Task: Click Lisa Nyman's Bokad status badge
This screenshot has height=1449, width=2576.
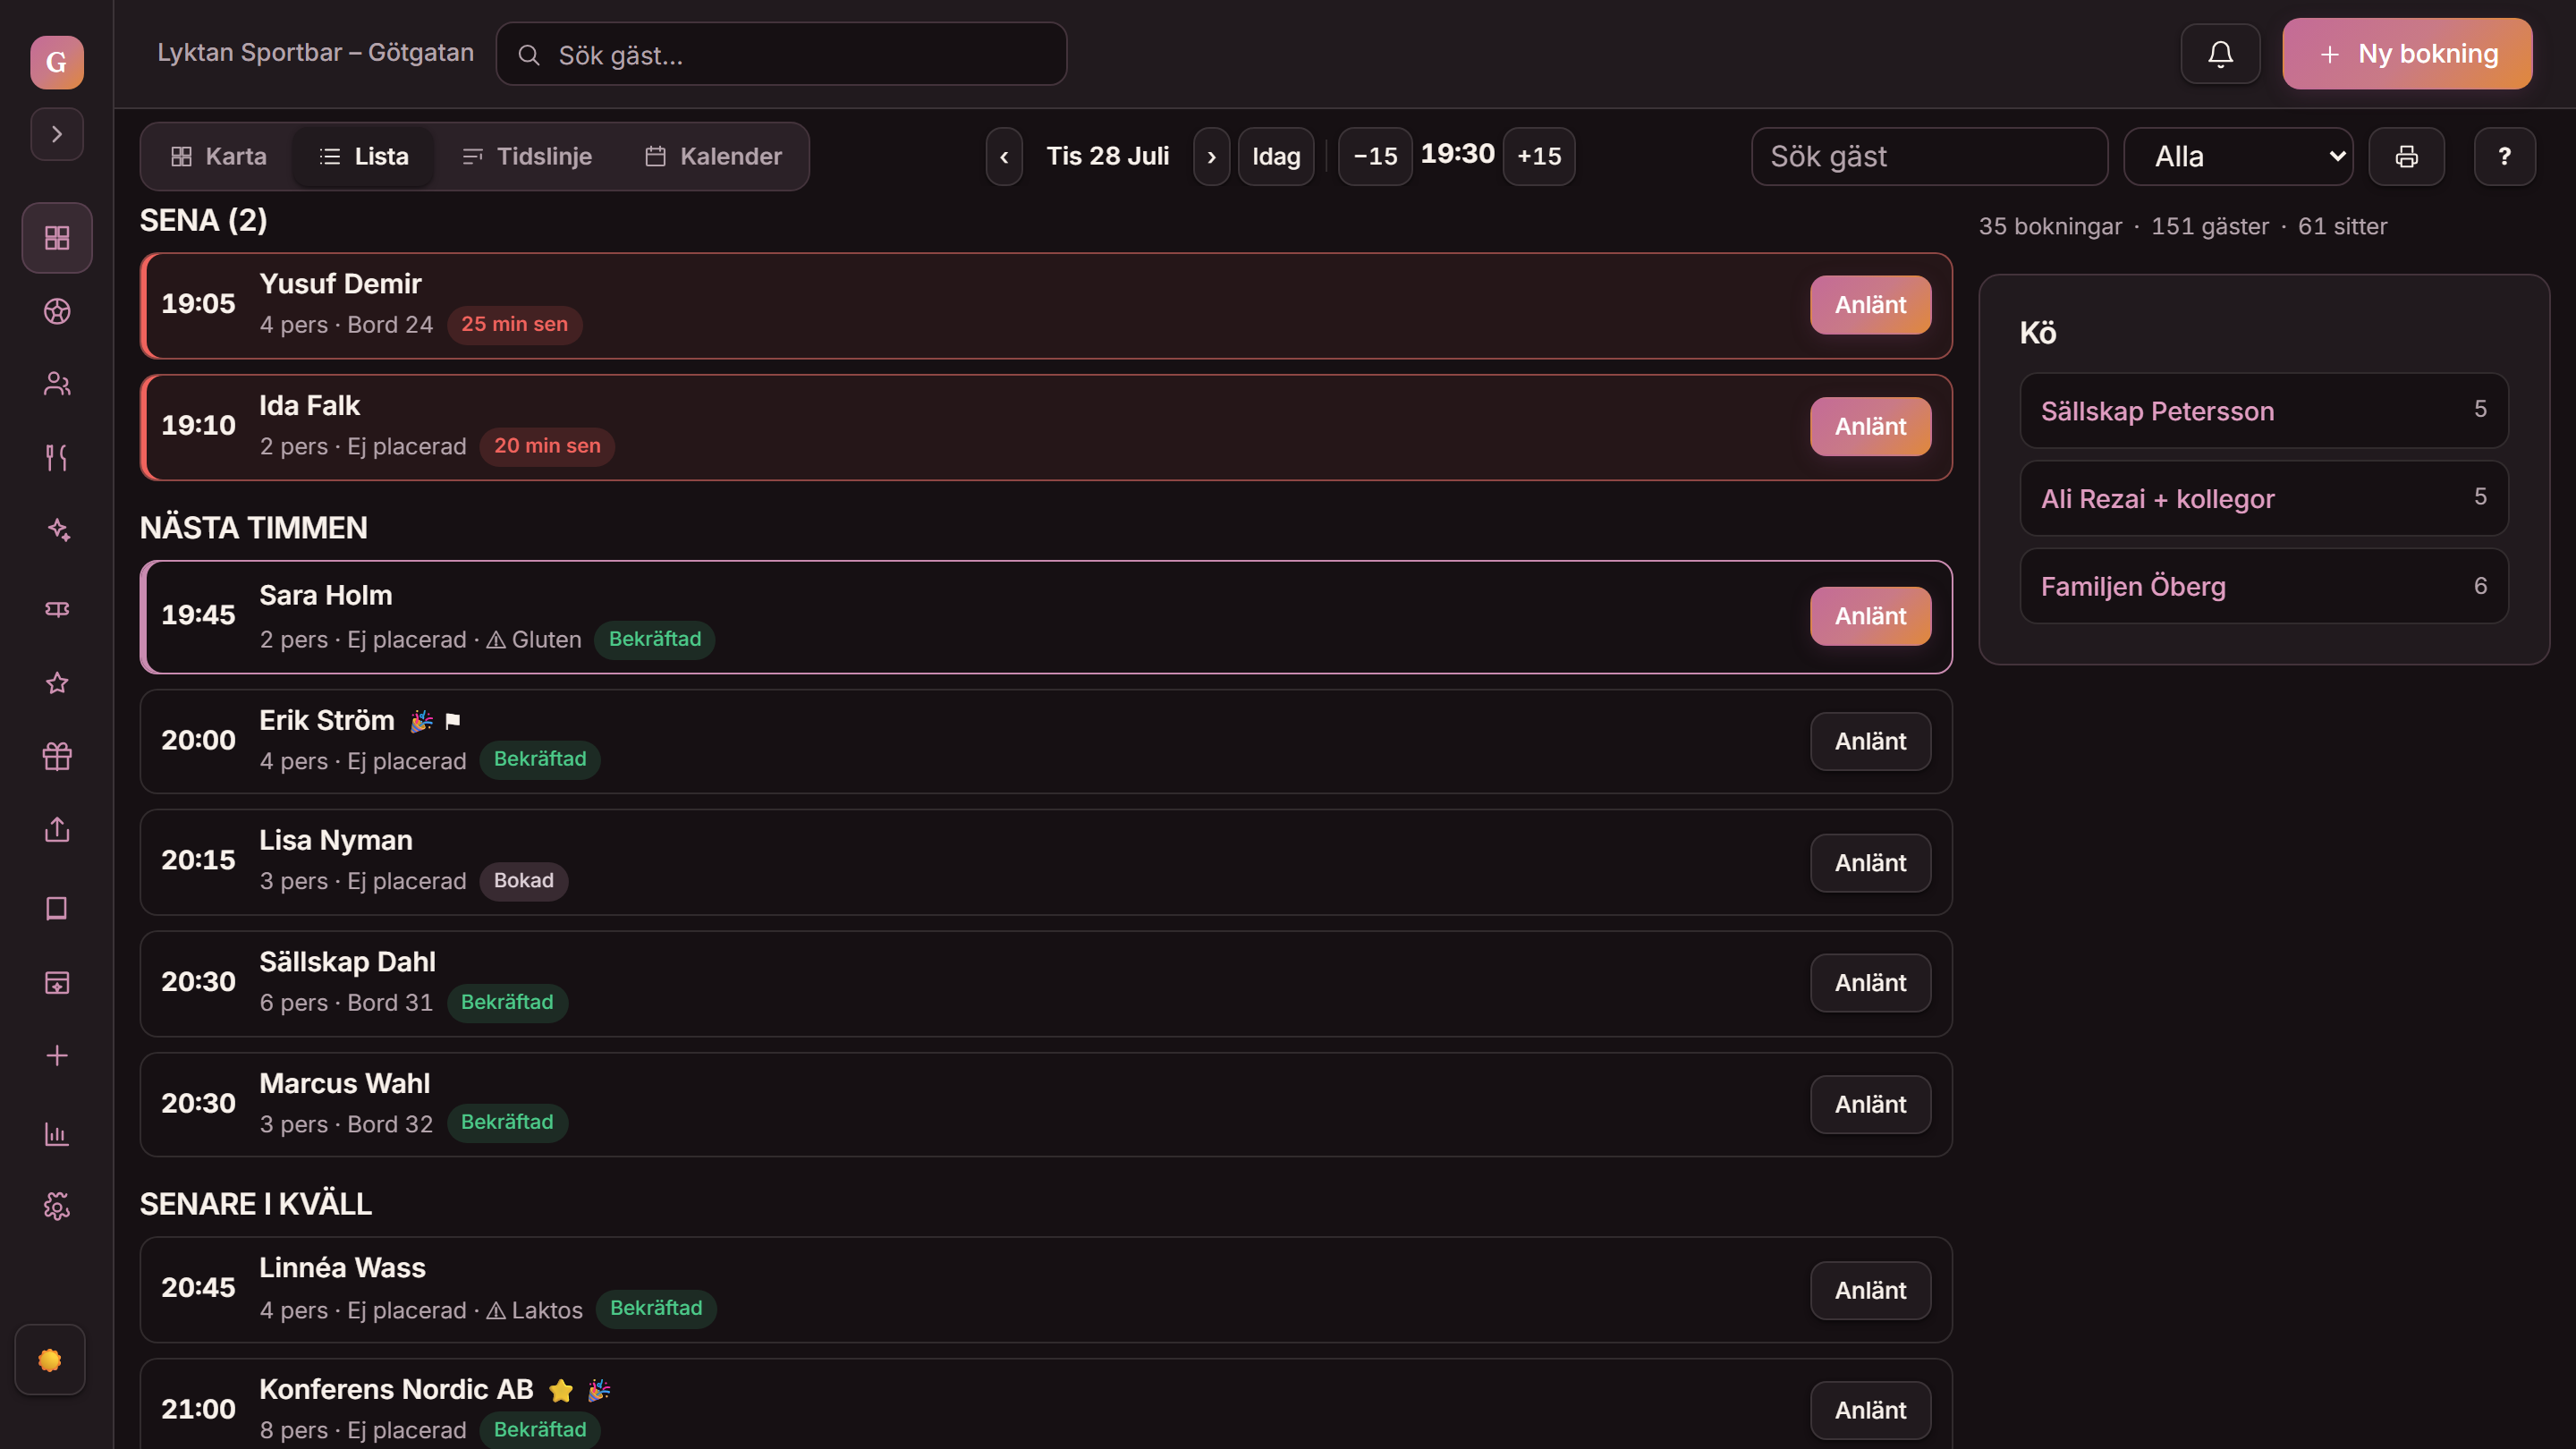Action: pyautogui.click(x=524, y=881)
